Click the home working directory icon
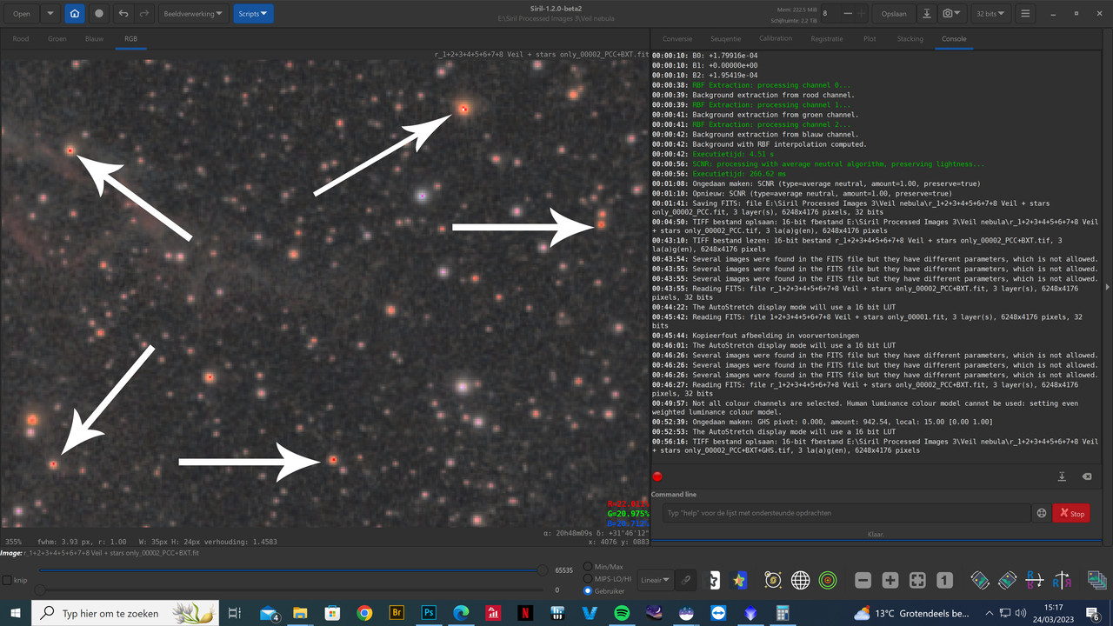The width and height of the screenshot is (1113, 626). tap(75, 14)
